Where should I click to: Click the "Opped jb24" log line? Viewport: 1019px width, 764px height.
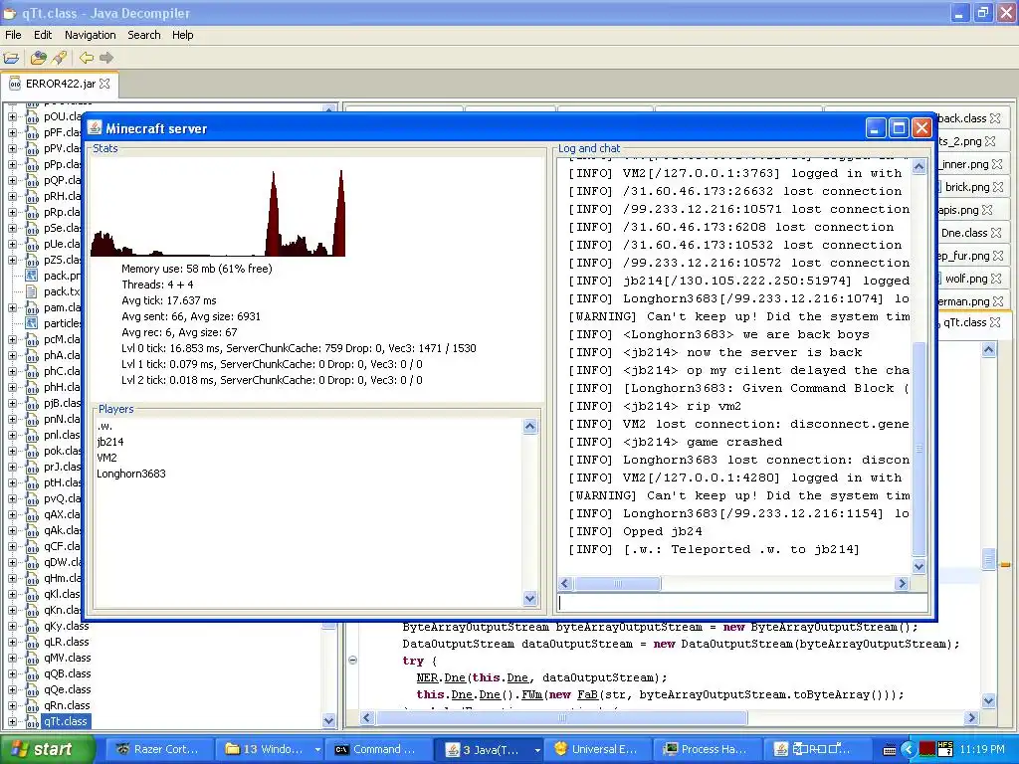[635, 531]
